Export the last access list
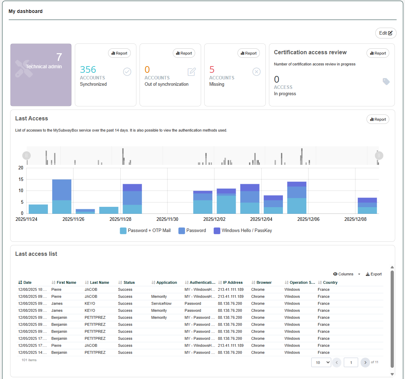The image size is (405, 379). [374, 274]
